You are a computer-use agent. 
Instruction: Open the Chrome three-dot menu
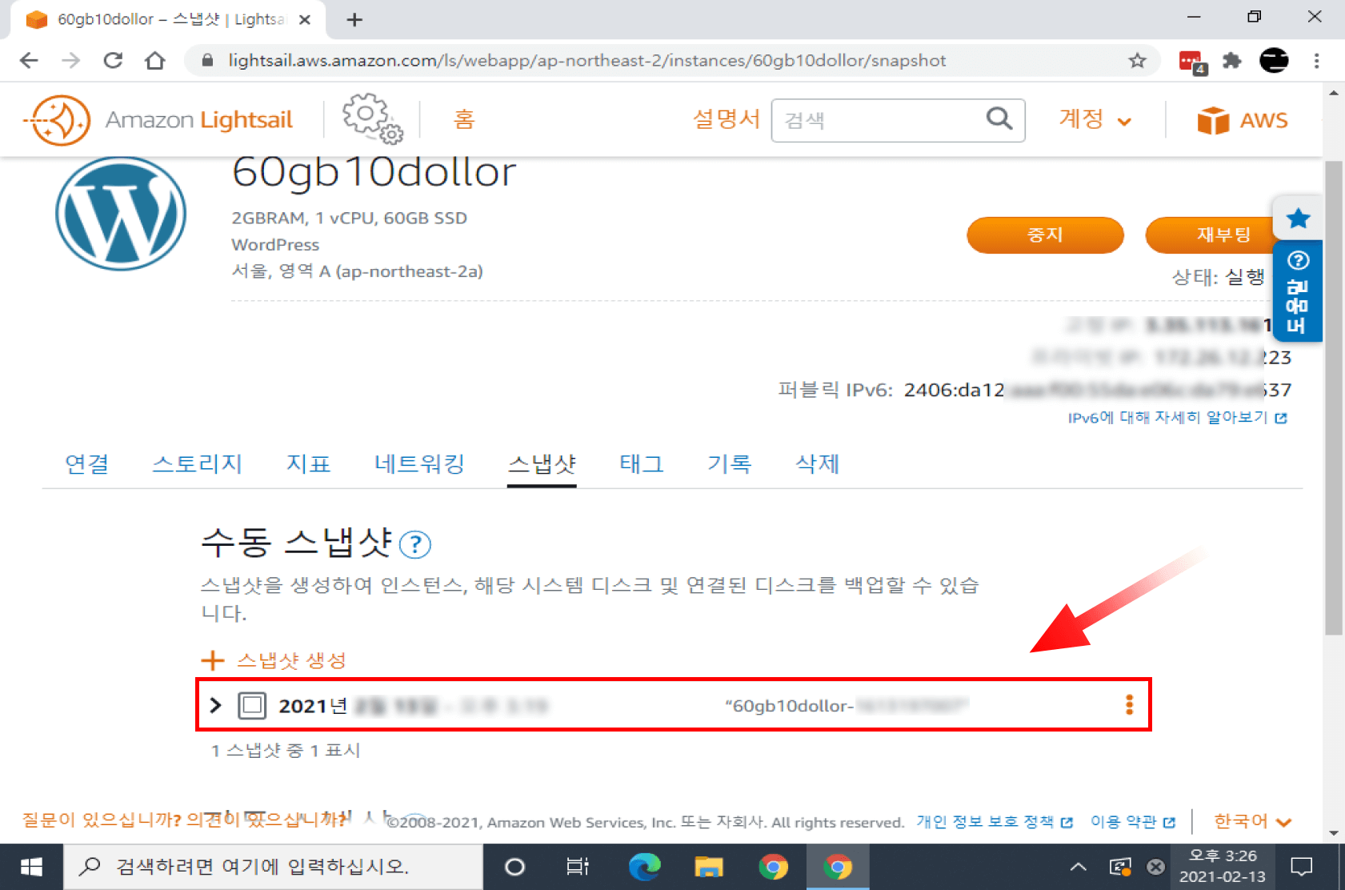(x=1316, y=60)
